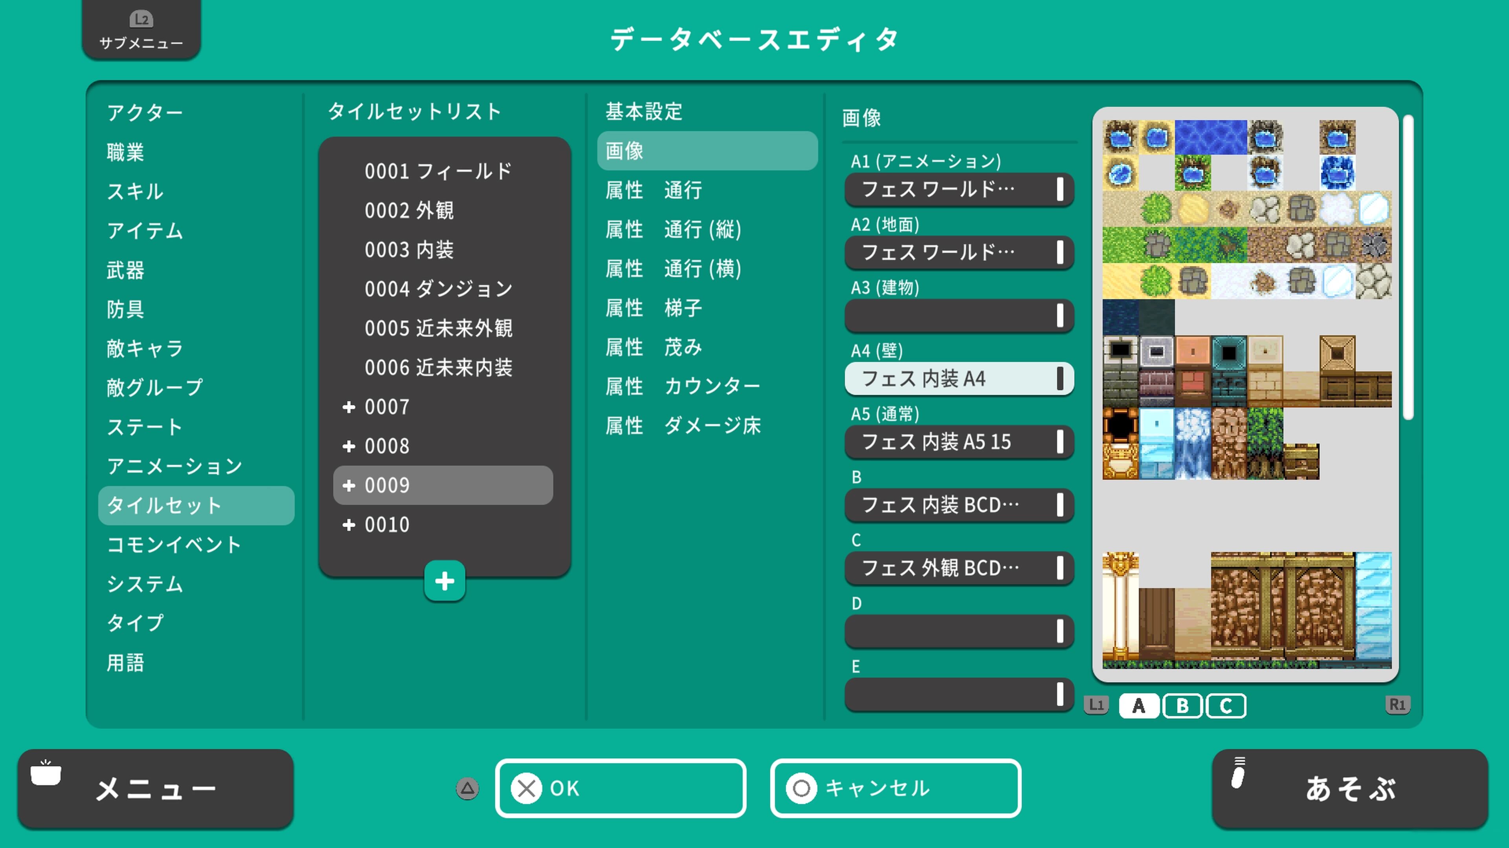
Task: Select 属性 梯子 in the 基本設定 list
Action: pos(653,308)
